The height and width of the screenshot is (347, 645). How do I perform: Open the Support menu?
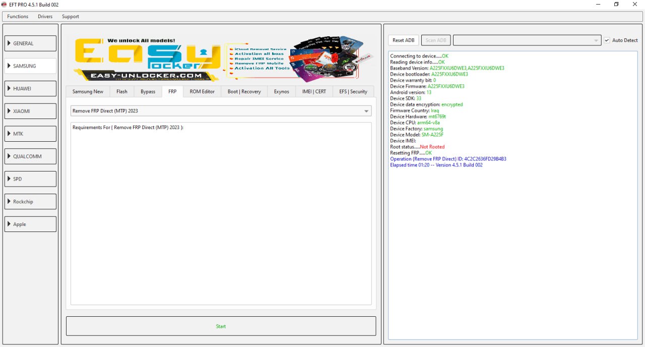point(71,17)
